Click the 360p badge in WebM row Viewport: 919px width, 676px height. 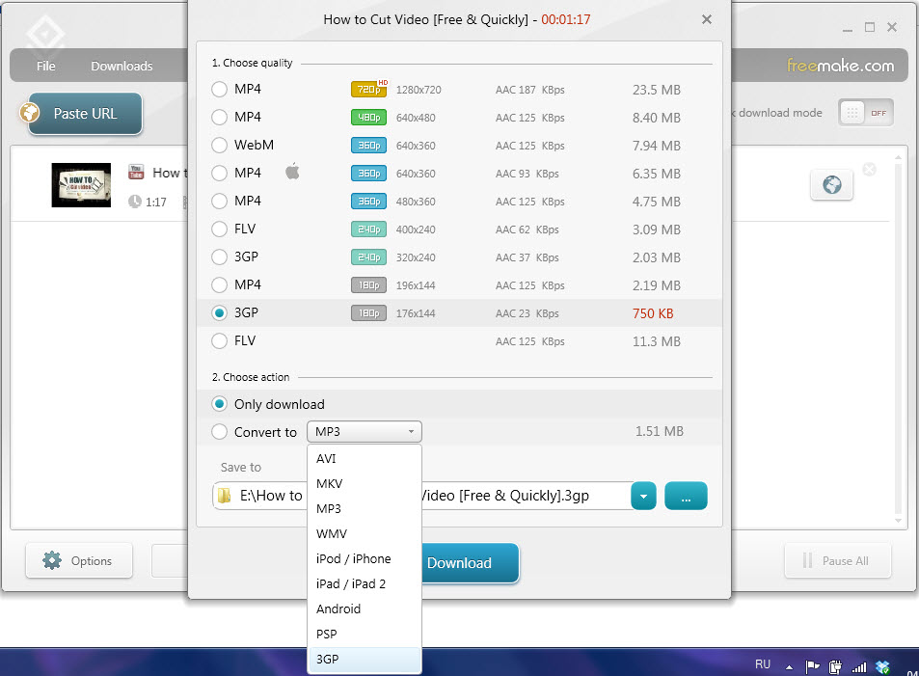click(x=368, y=146)
